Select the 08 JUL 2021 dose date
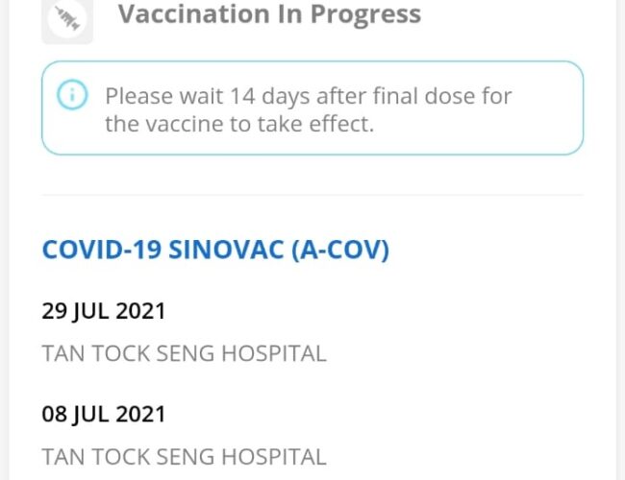Image resolution: width=625 pixels, height=480 pixels. [104, 414]
